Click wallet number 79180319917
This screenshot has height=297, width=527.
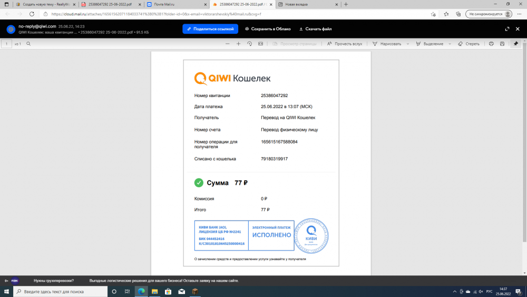coord(274,159)
